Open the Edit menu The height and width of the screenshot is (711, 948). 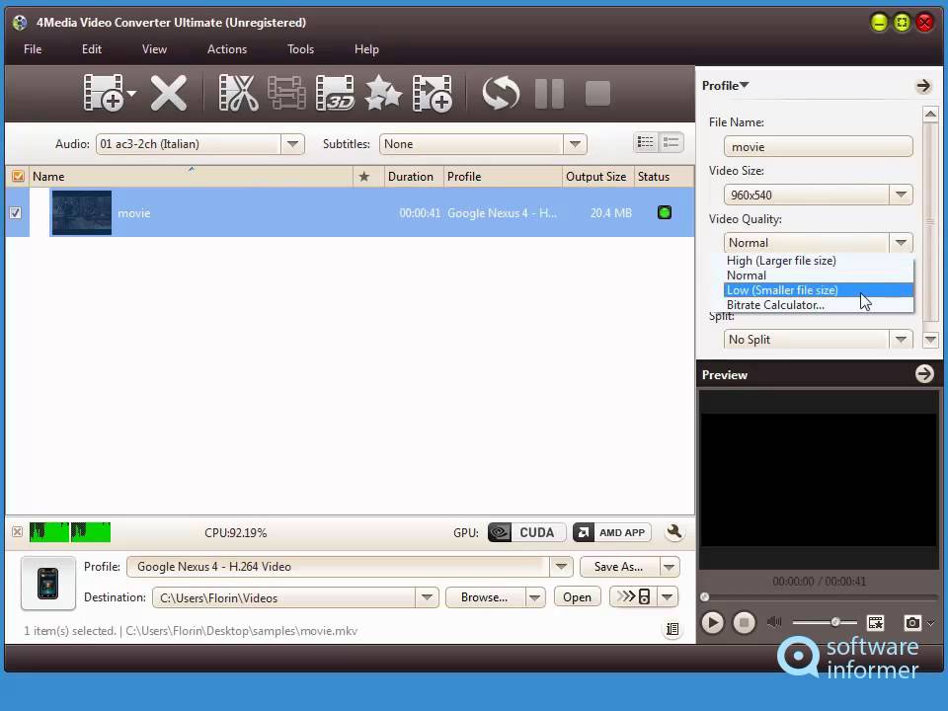92,49
